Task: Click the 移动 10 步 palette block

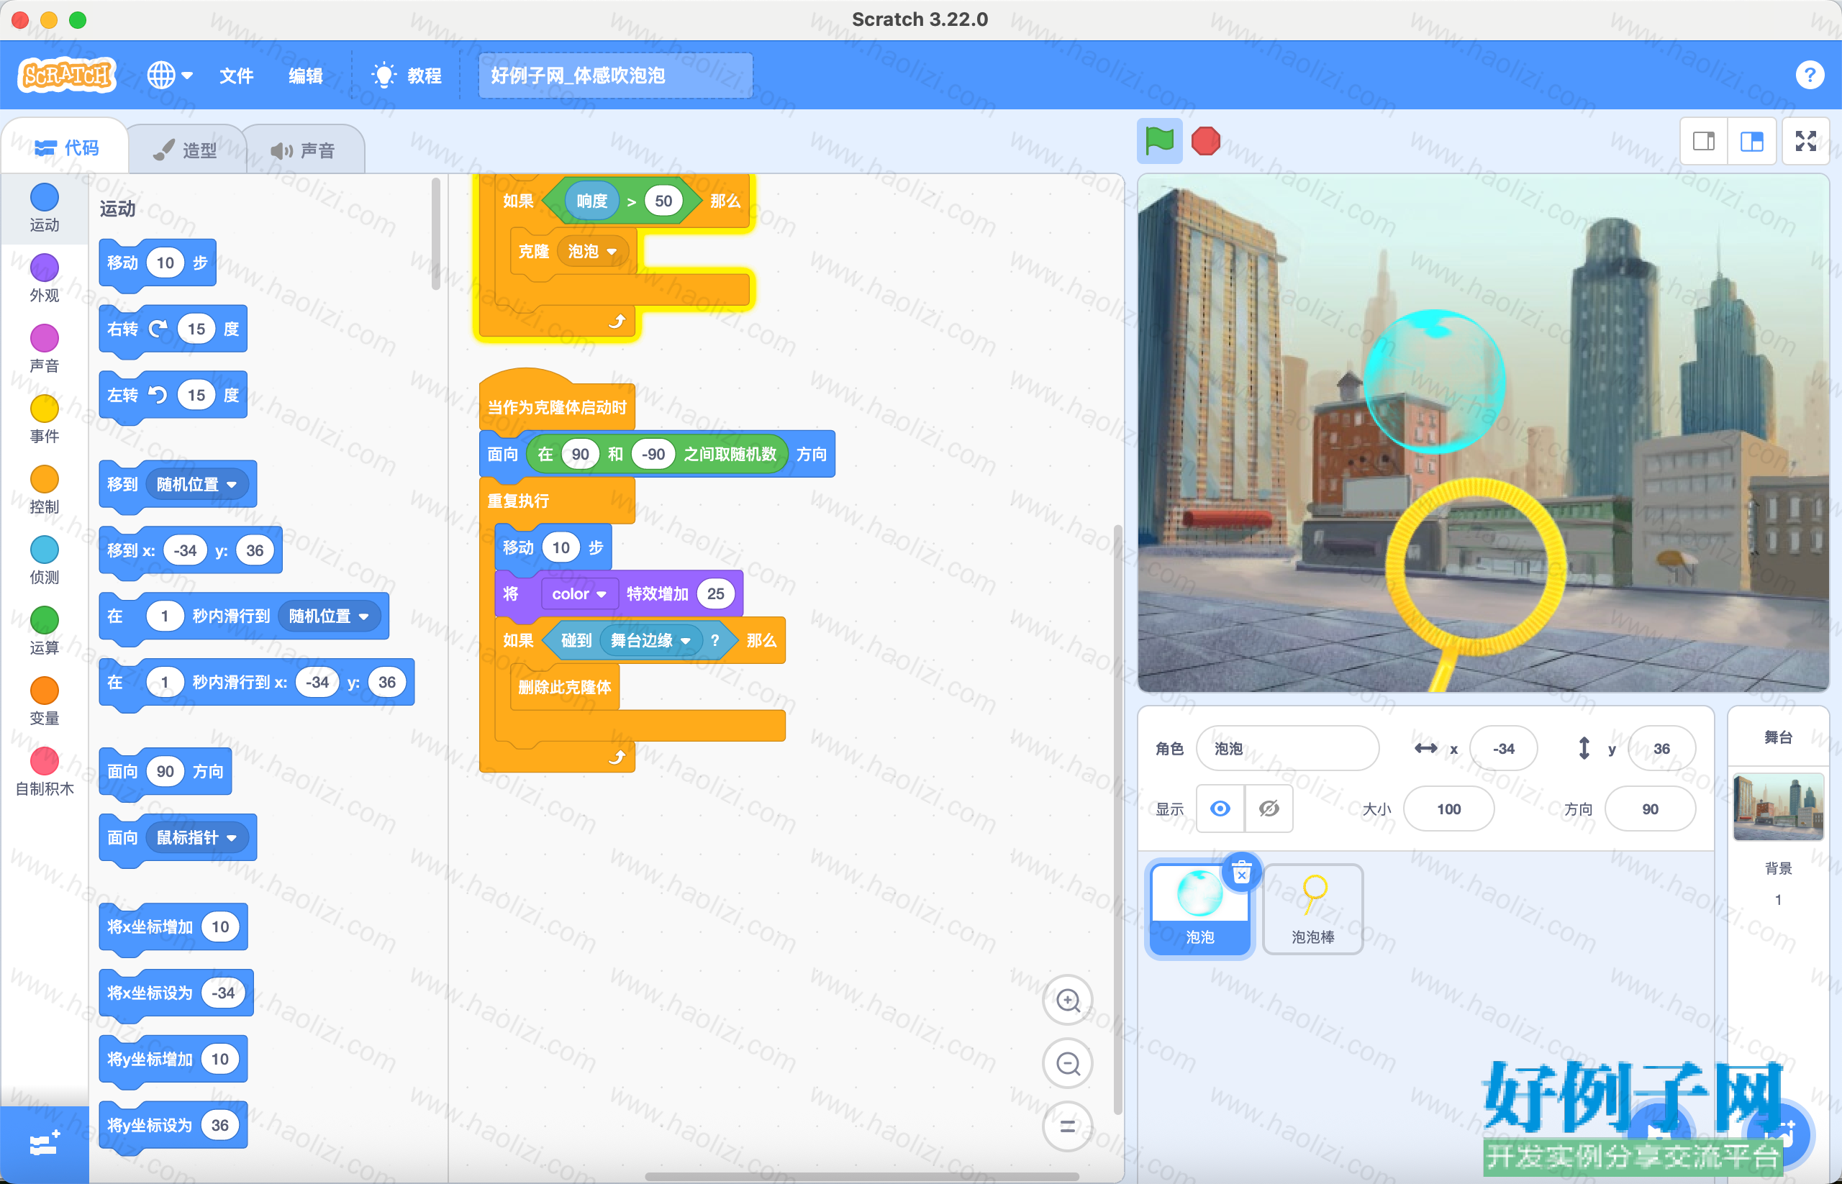Action: pos(158,264)
